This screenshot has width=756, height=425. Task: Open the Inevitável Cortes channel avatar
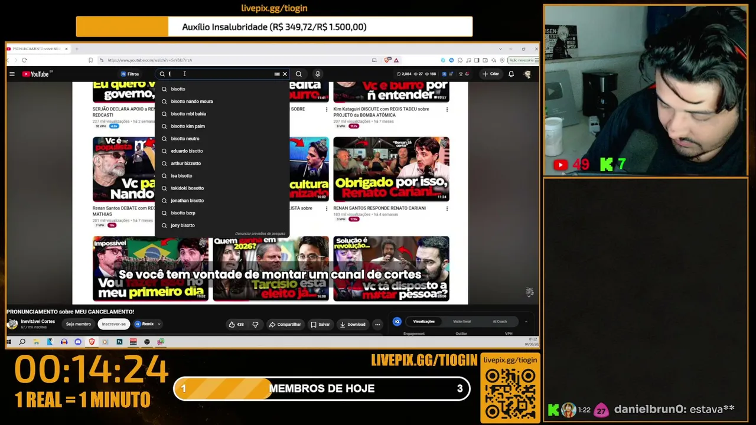point(12,324)
